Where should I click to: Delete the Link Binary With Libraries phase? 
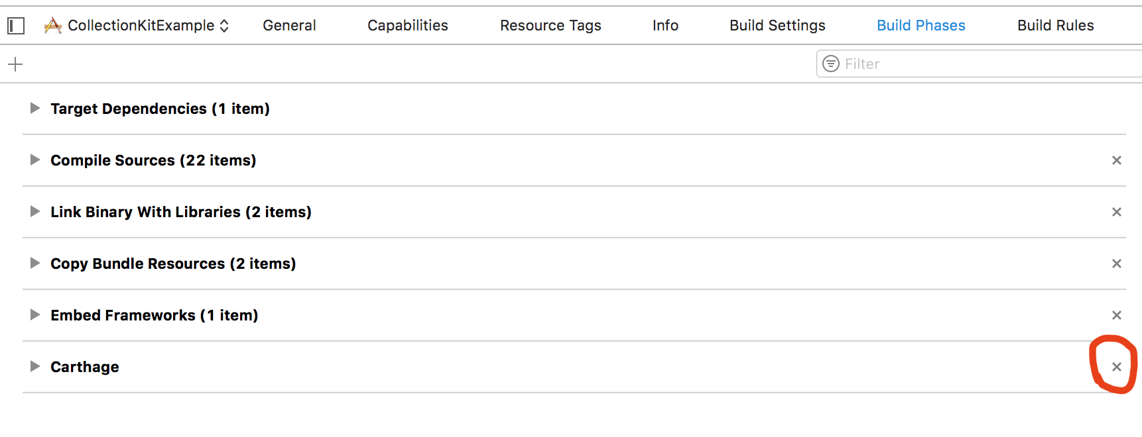click(x=1116, y=212)
